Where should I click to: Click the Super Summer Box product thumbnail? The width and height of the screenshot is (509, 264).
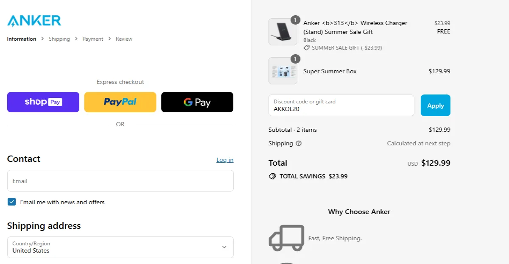283,71
